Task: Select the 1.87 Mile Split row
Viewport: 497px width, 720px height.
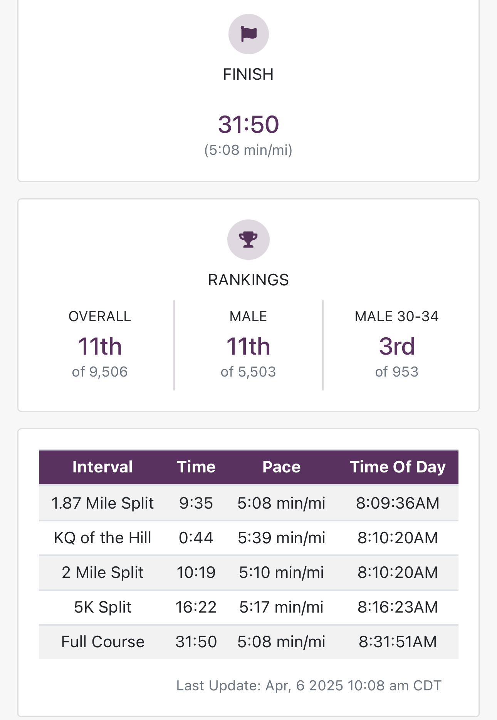Action: tap(248, 503)
